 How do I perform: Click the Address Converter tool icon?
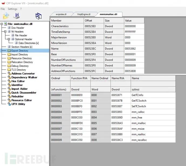tap(9, 74)
